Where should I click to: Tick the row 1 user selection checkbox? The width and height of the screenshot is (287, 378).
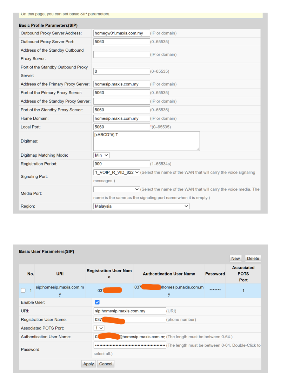(x=23, y=290)
